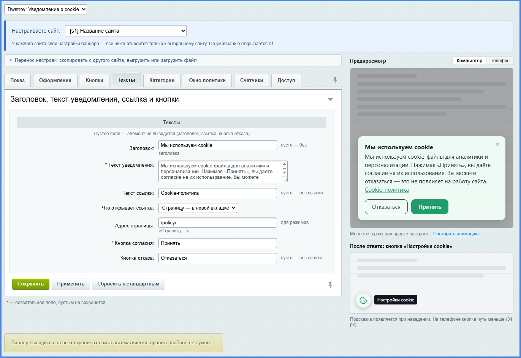
Task: Switch preview to Телефон mode
Action: click(x=500, y=61)
